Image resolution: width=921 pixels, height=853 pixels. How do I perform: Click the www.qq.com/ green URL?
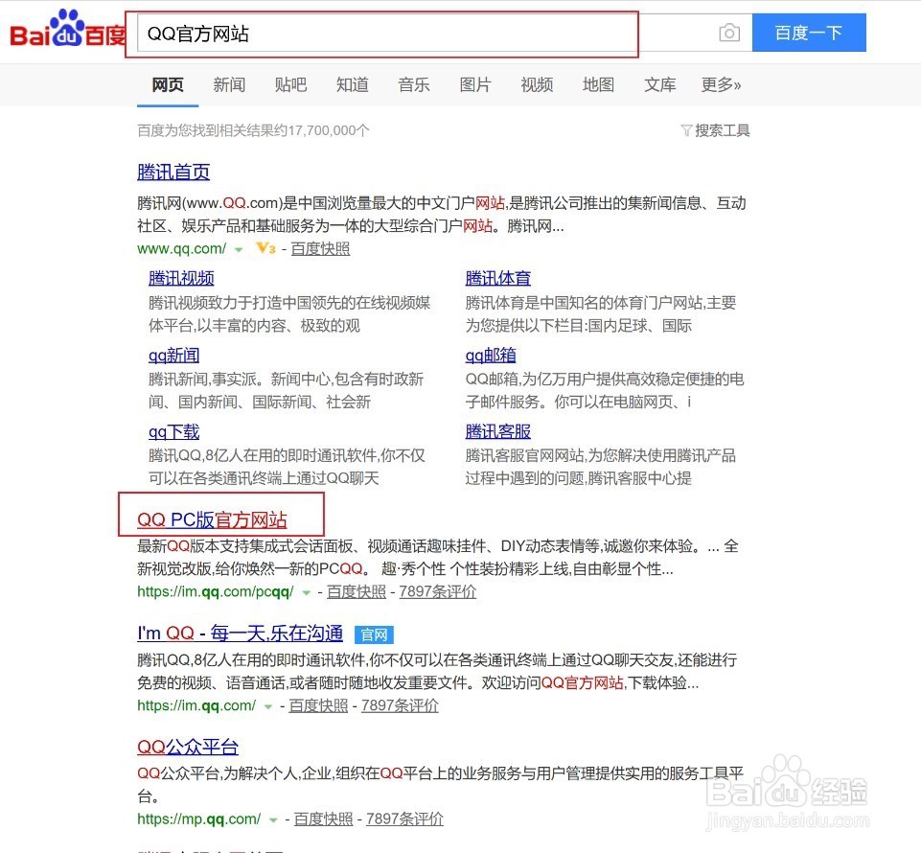pyautogui.click(x=181, y=249)
